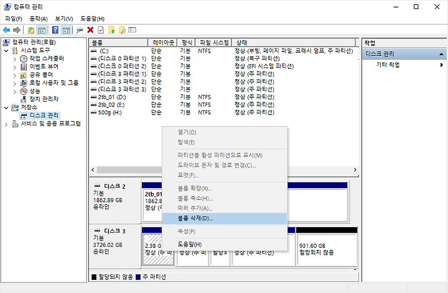Click 기타 작업 in the actions pane
The height and width of the screenshot is (293, 448).
[388, 65]
